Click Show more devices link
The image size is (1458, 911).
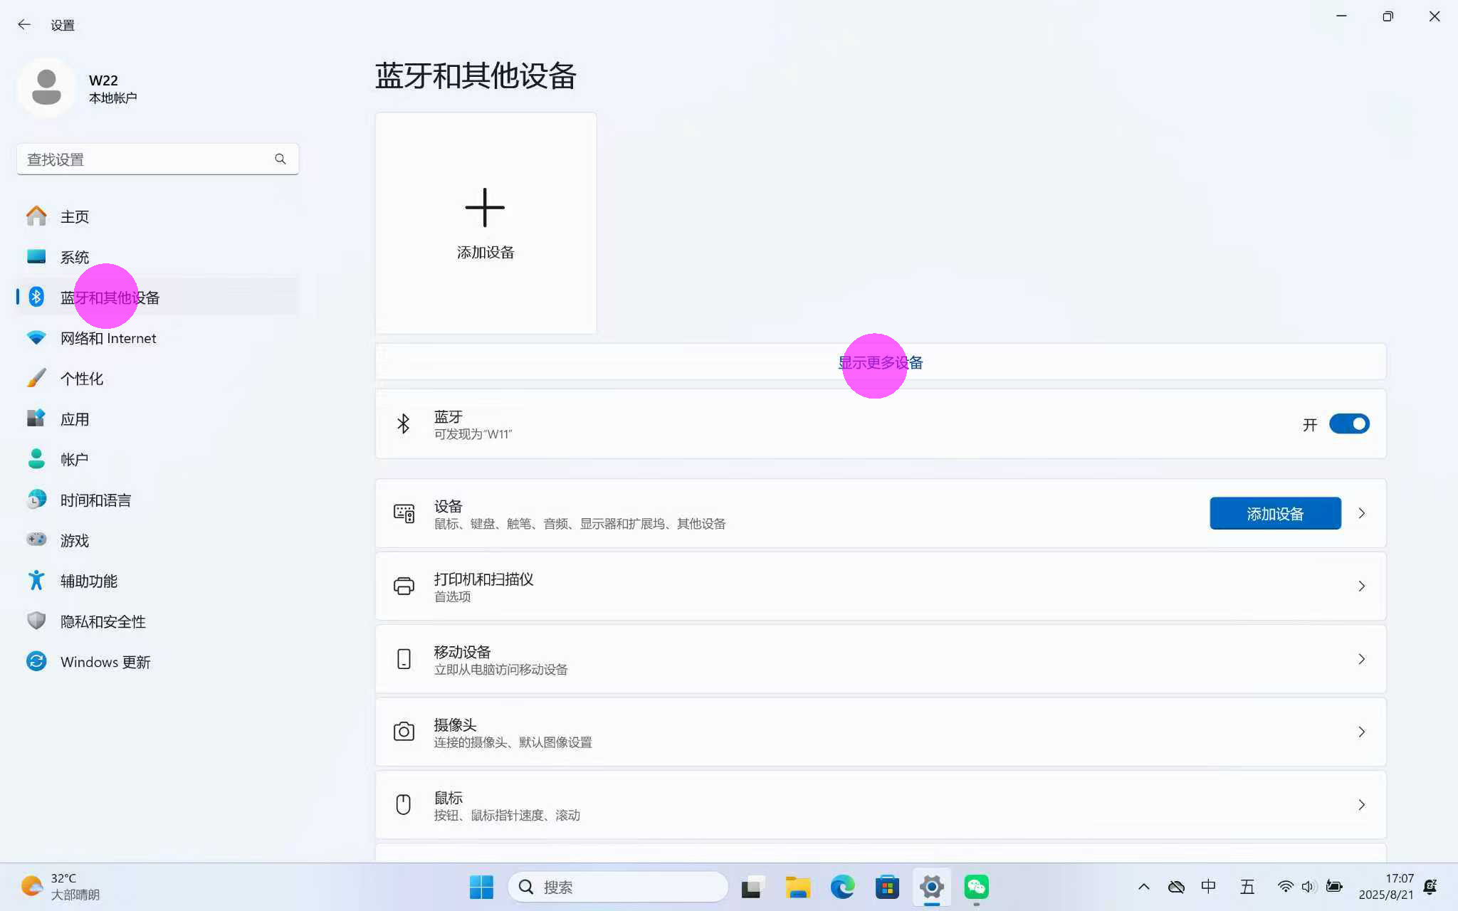880,363
